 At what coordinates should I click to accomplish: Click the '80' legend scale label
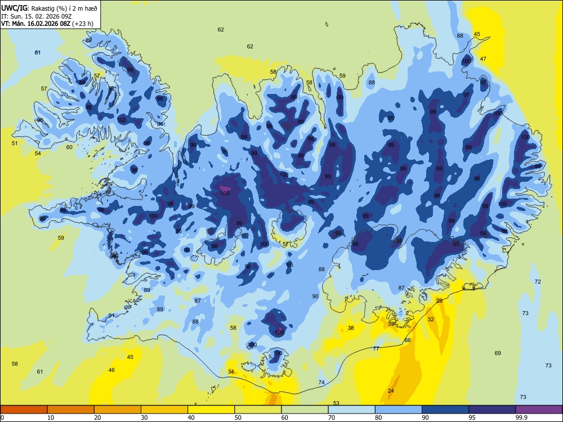[378, 417]
